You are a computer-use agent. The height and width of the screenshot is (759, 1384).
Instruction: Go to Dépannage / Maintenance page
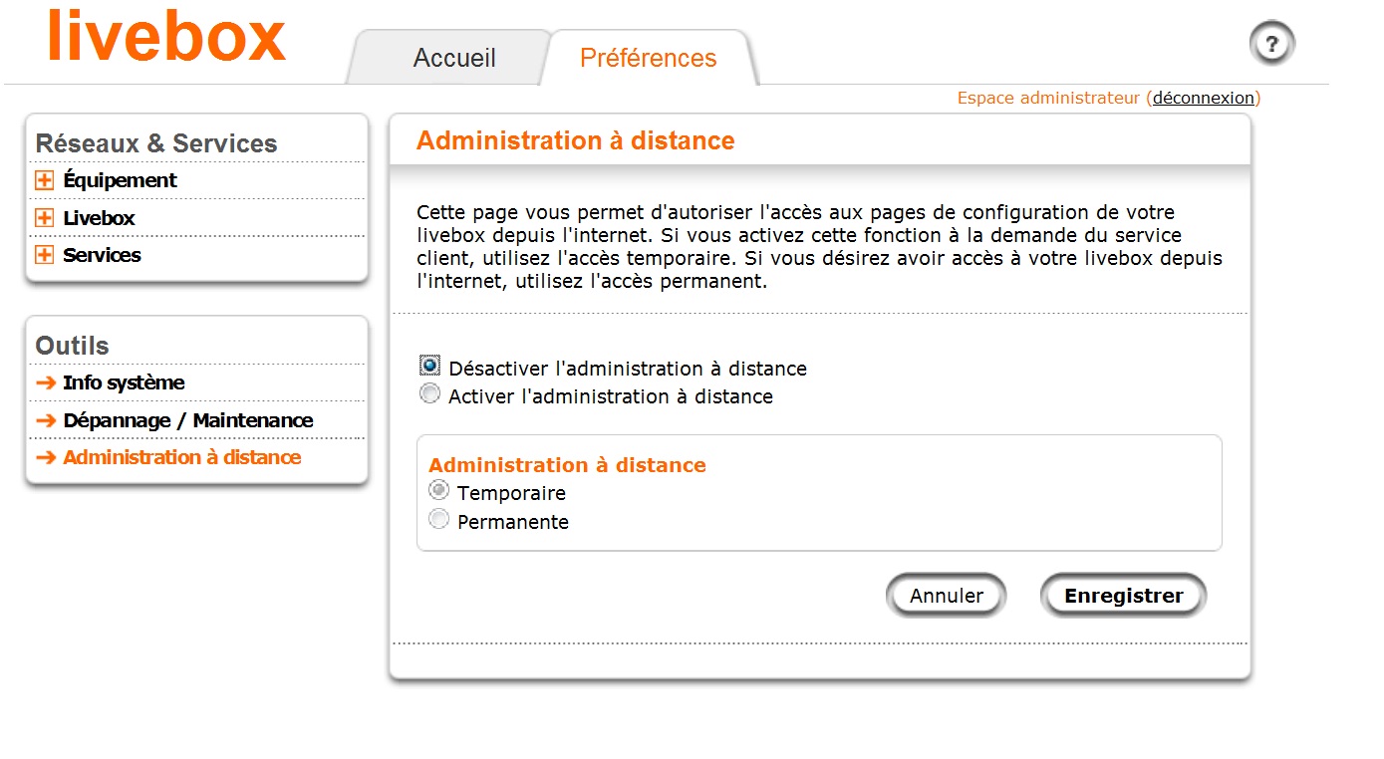pyautogui.click(x=187, y=420)
